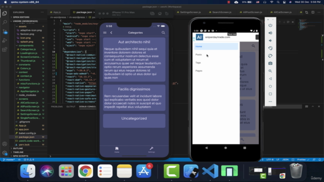This screenshot has width=324, height=182.
Task: Expand the node_modules folder
Action: pos(27,95)
